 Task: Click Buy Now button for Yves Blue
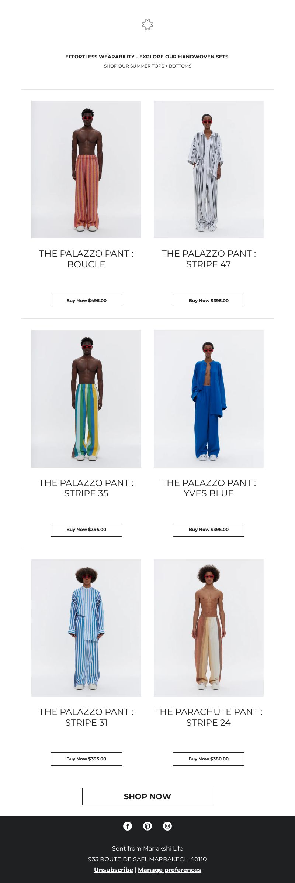coord(209,530)
